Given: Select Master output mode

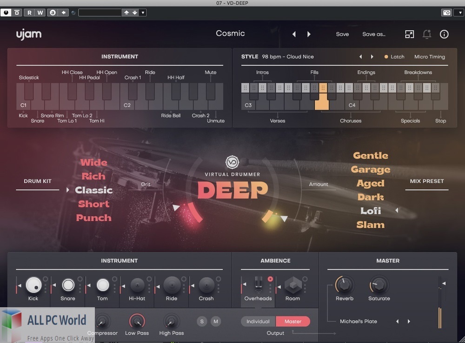Looking at the screenshot, I should click(x=293, y=321).
